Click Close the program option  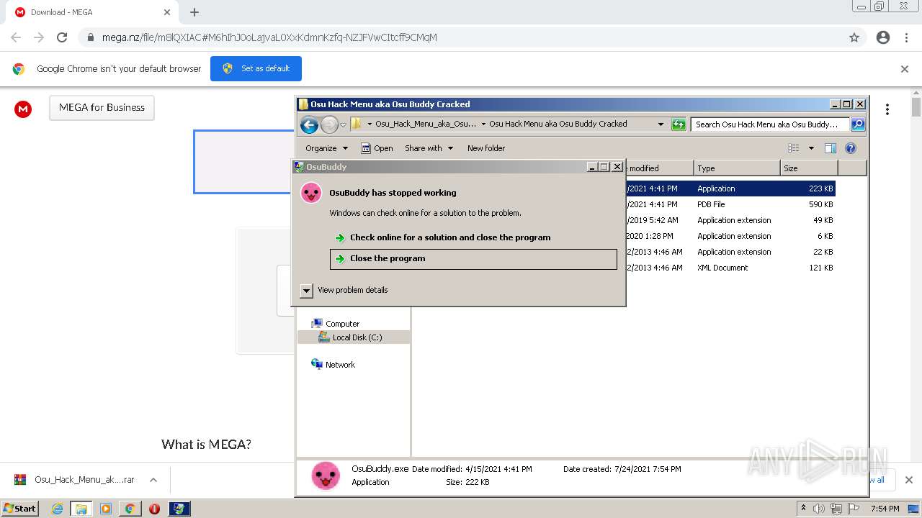pos(473,259)
